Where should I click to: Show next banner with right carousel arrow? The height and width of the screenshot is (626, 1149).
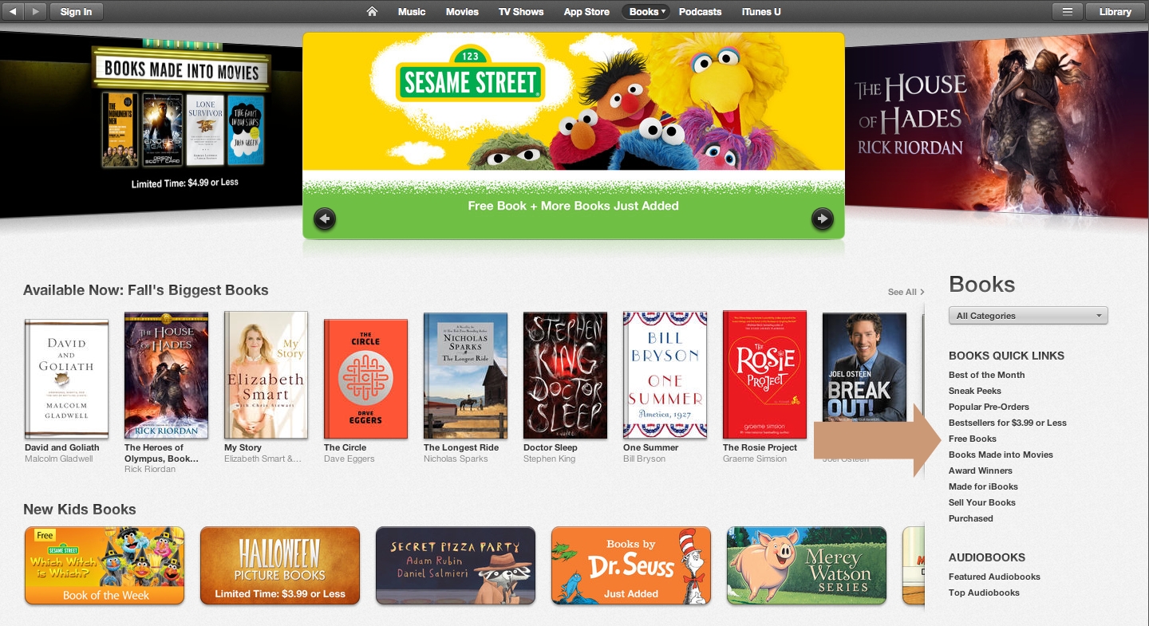[822, 218]
